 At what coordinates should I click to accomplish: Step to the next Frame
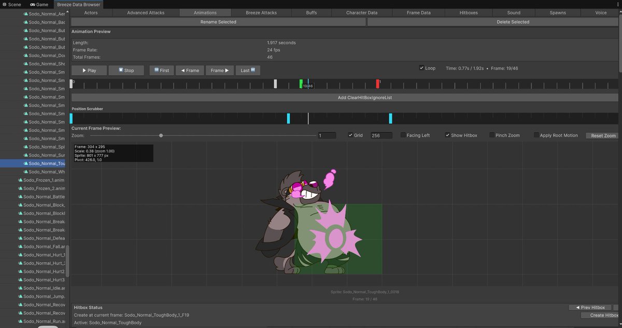220,70
